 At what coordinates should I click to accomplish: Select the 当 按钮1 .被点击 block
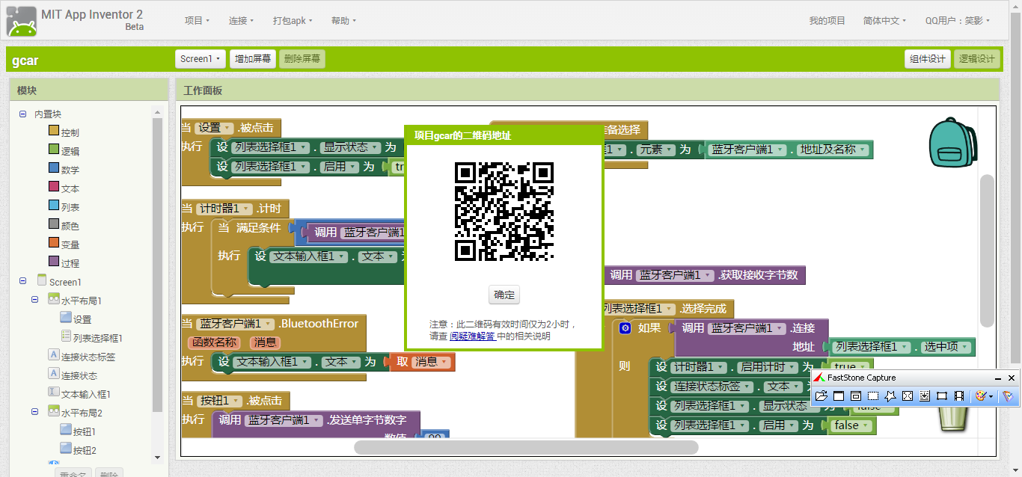[x=236, y=401]
